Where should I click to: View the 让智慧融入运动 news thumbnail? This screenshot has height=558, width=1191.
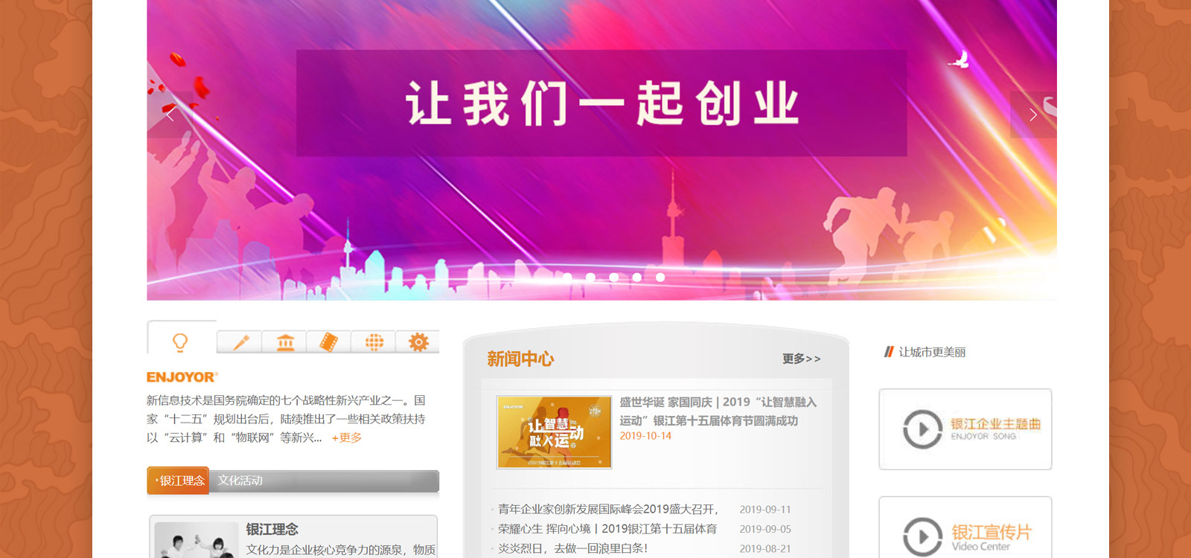tap(554, 432)
